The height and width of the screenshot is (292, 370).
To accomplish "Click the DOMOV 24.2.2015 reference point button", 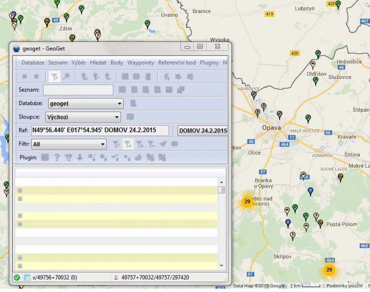I will click(202, 130).
